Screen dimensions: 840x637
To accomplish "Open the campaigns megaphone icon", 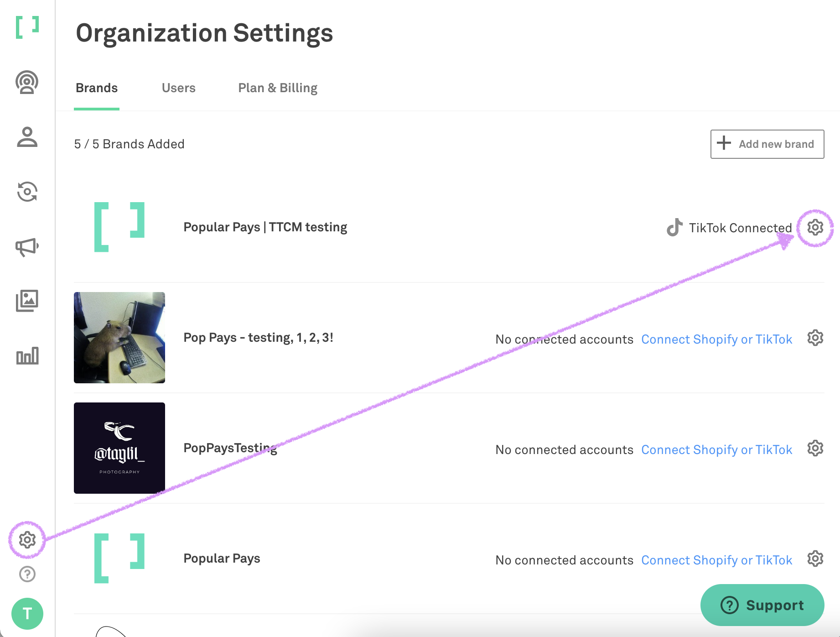I will [27, 246].
